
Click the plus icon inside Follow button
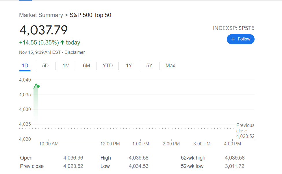(x=233, y=39)
